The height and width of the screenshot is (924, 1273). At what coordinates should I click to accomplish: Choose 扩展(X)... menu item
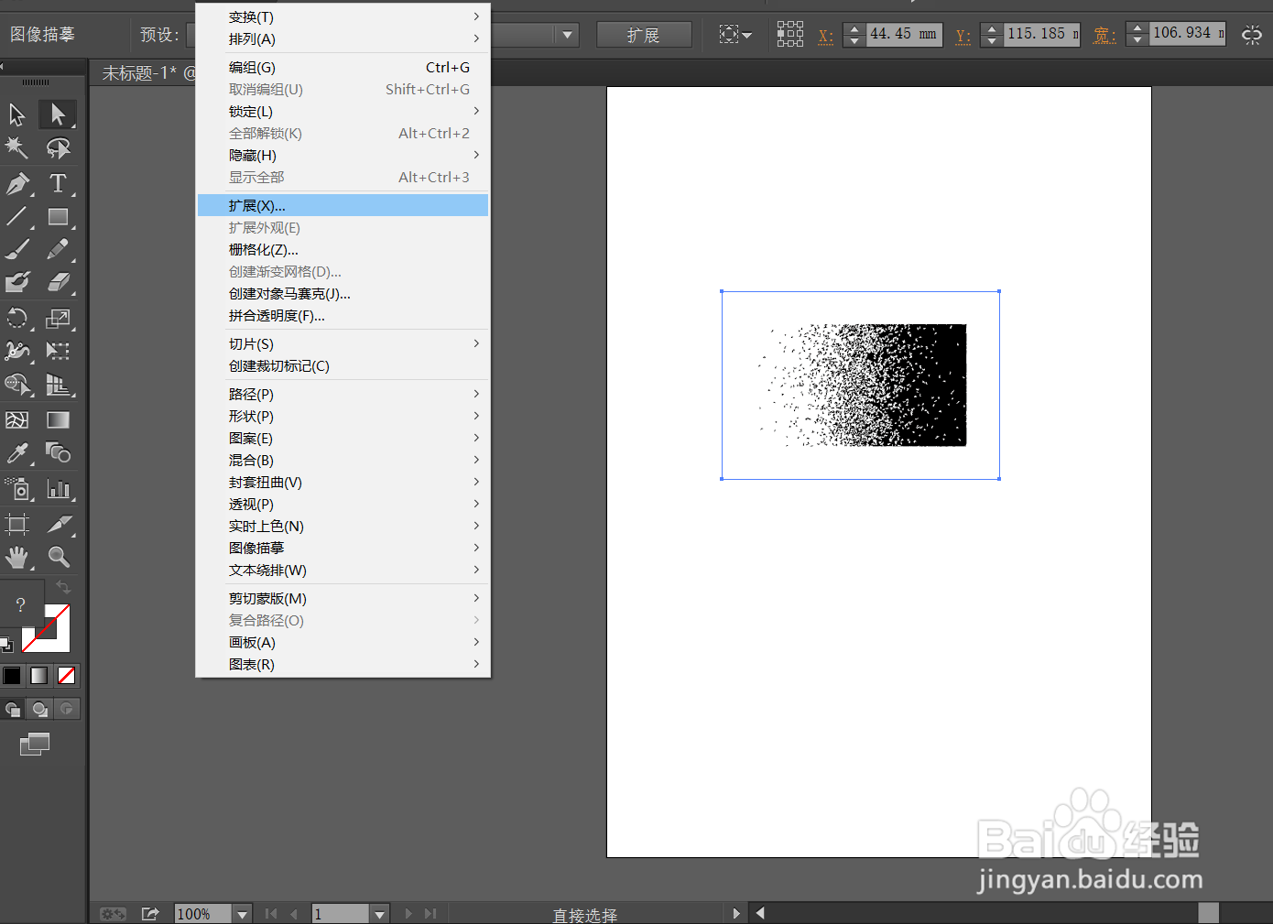pyautogui.click(x=343, y=205)
